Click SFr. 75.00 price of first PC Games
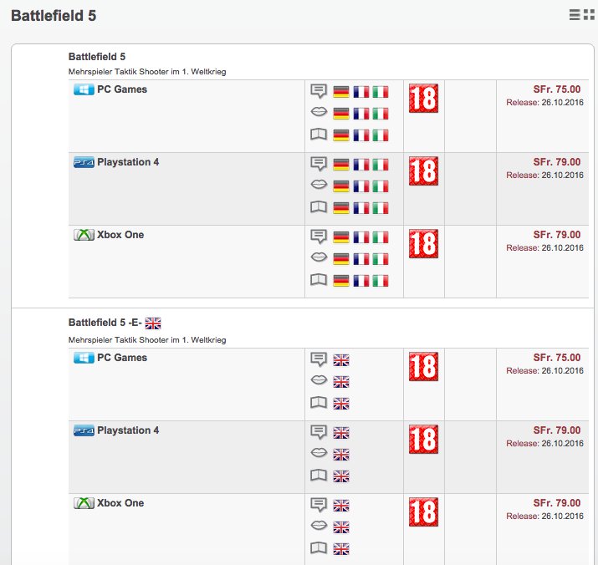 [x=556, y=89]
